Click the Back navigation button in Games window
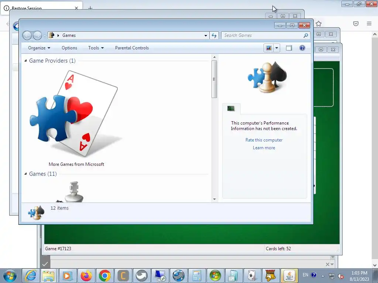This screenshot has height=283, width=378. pos(27,36)
